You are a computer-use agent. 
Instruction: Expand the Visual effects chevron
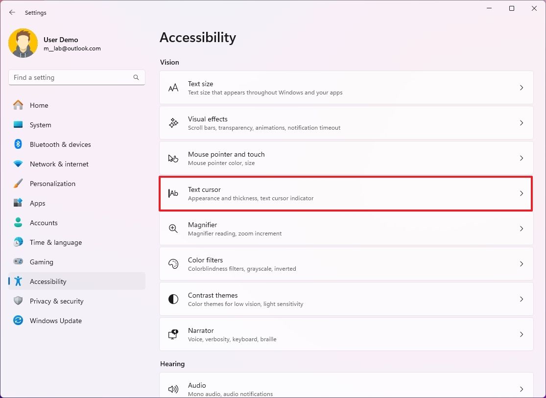click(521, 123)
